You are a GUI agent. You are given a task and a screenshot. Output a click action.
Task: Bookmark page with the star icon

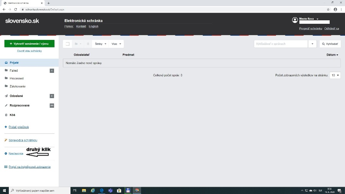[328, 9]
